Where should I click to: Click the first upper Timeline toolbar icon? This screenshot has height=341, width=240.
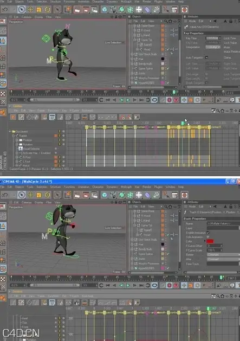13,117
